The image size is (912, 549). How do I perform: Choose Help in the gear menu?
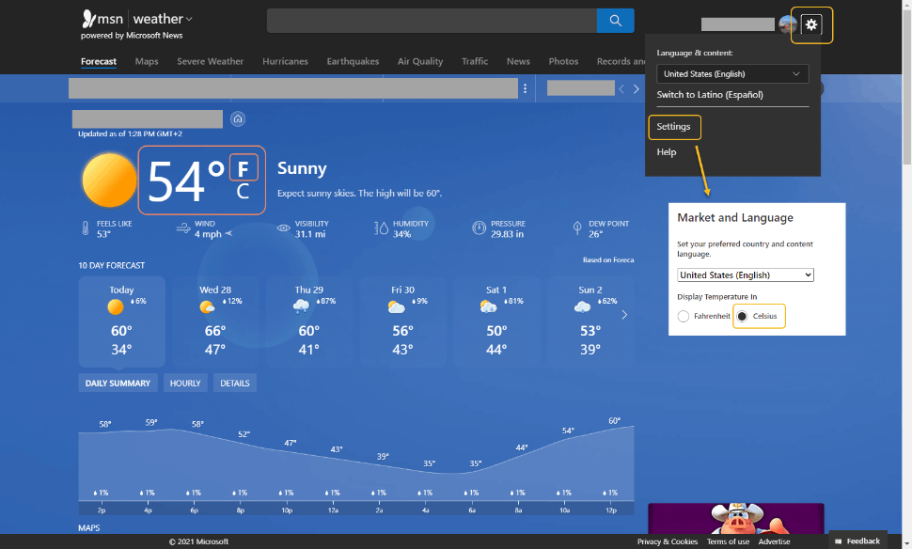[667, 151]
